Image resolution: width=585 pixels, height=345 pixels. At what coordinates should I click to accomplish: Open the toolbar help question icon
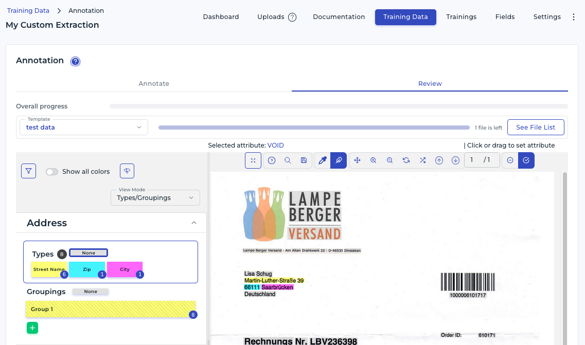(x=272, y=160)
